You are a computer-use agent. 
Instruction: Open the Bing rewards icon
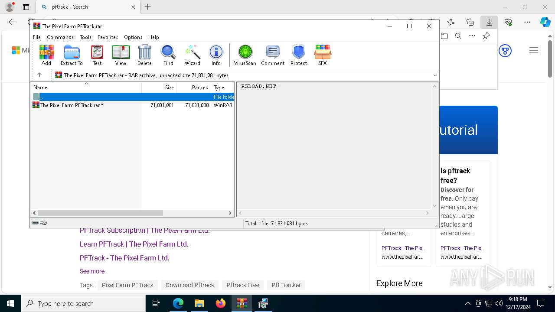505,51
